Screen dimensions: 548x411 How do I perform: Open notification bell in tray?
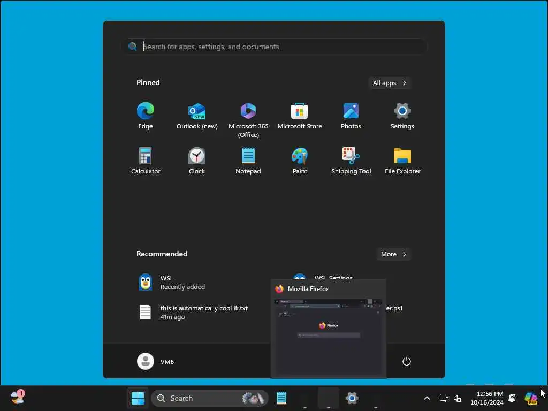coord(512,398)
